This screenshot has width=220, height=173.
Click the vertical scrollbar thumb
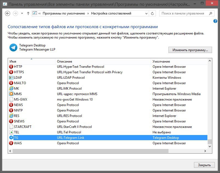tap(210, 142)
